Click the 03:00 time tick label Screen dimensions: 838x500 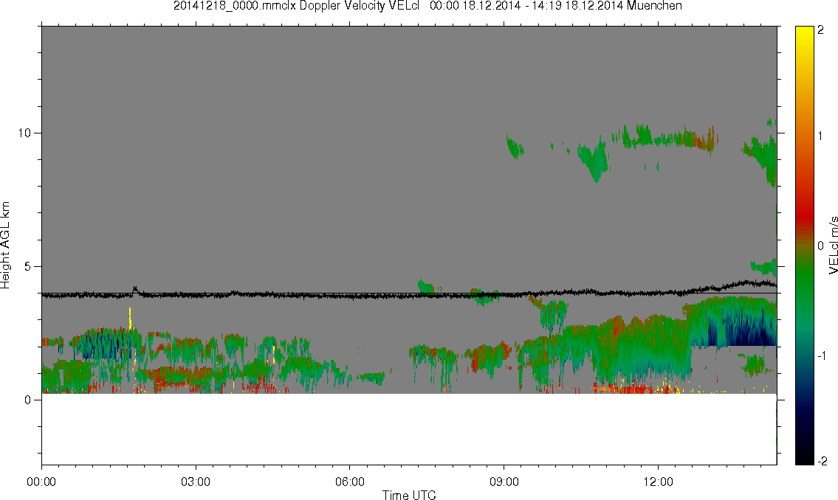pyautogui.click(x=196, y=482)
